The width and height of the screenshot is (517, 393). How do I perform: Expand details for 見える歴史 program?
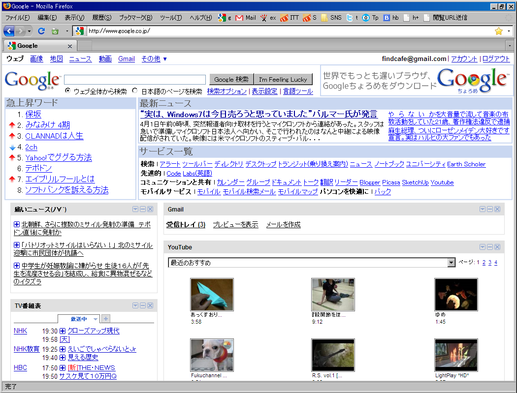[63, 358]
